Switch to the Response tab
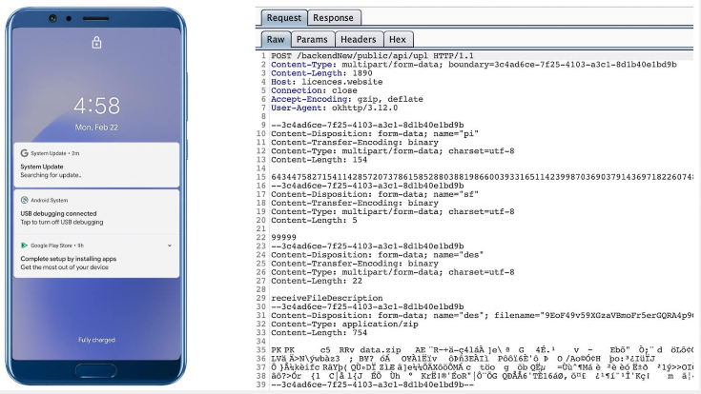 (x=333, y=18)
